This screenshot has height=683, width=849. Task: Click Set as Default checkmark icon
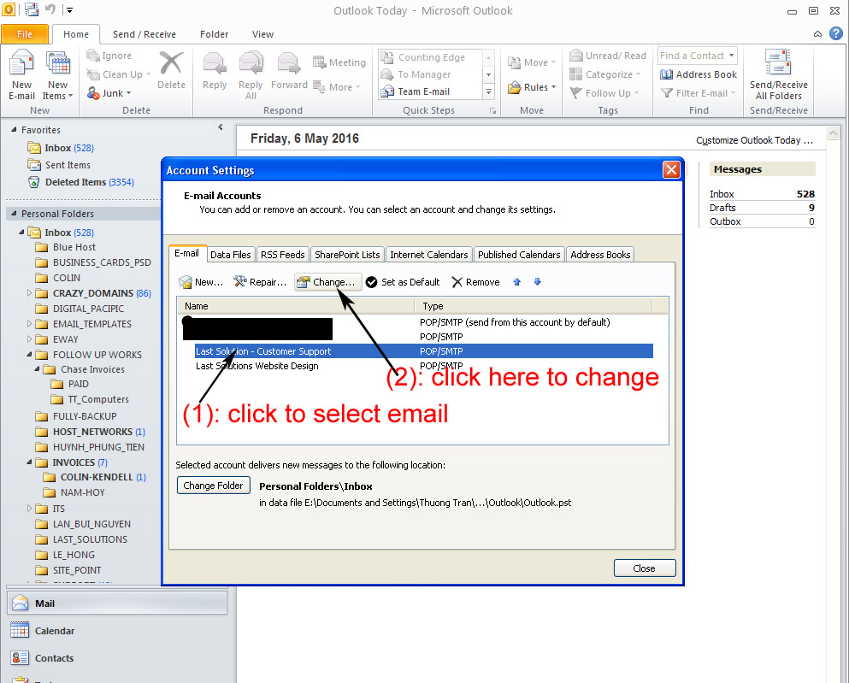click(371, 282)
